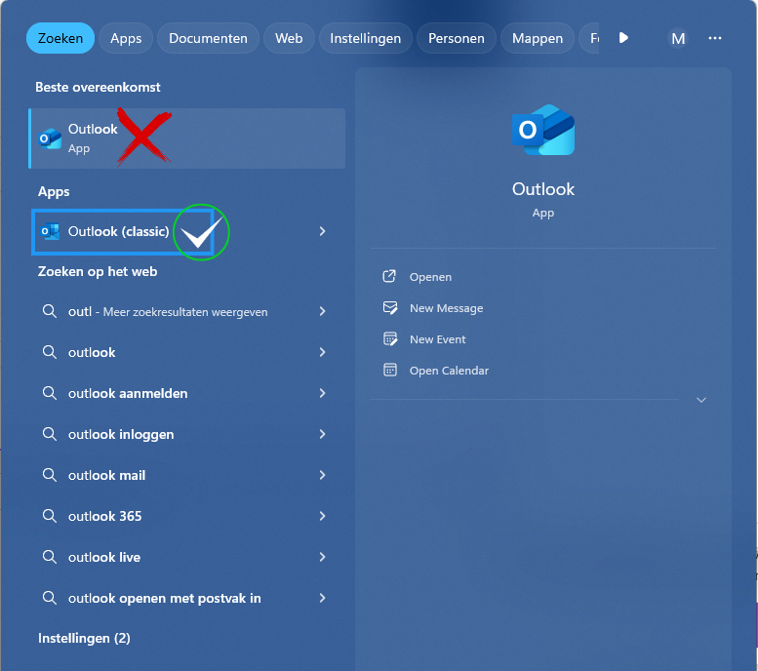Expand the 'outlook' suggestion chevron
758x671 pixels.
coord(323,352)
